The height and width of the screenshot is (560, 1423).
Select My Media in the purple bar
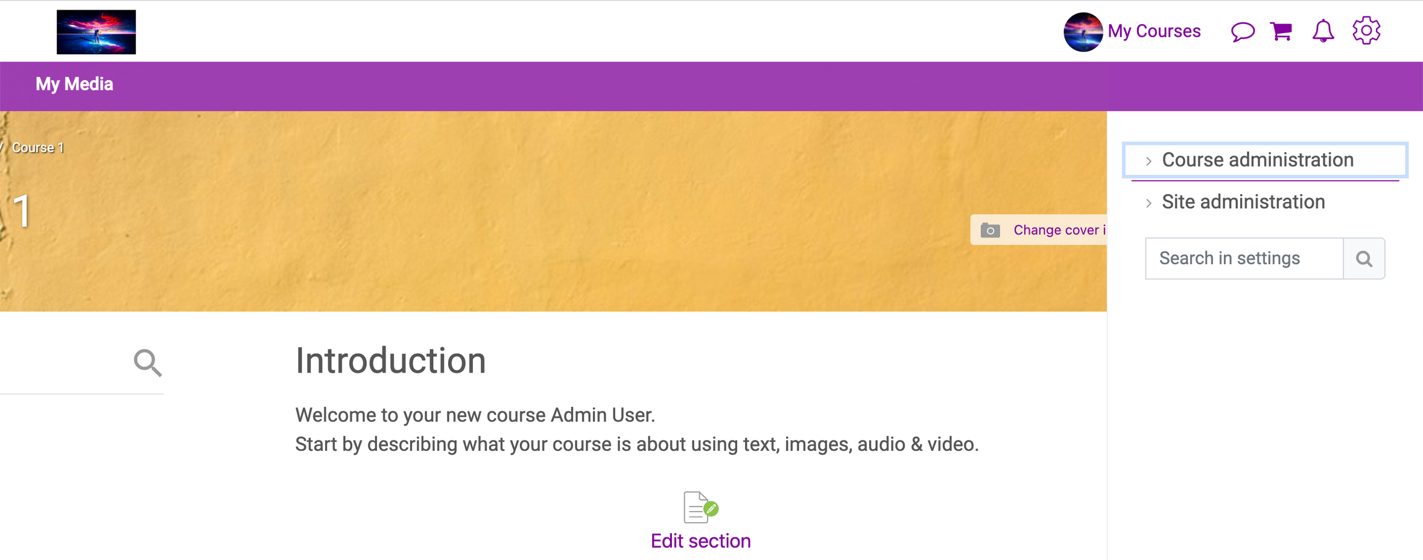74,84
